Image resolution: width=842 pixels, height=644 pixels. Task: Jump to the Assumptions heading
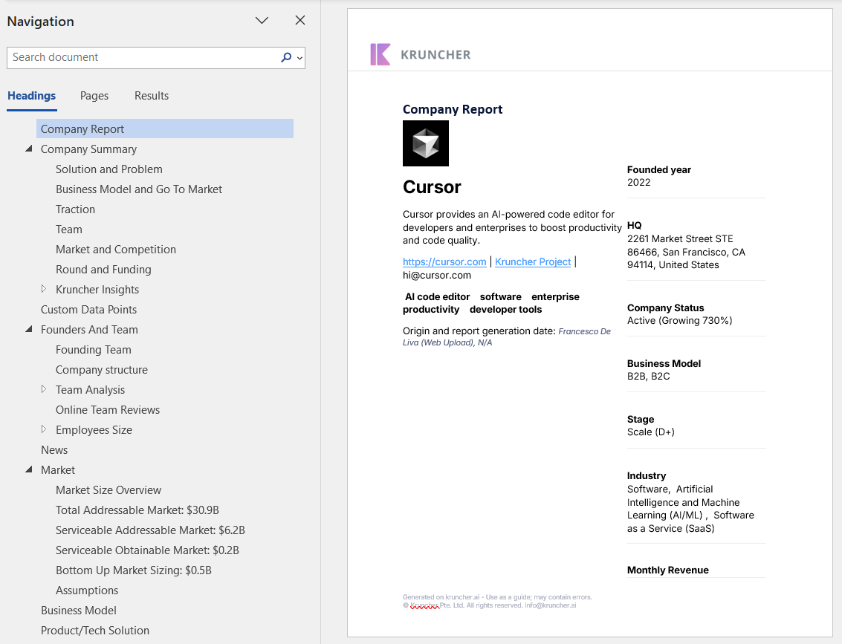tap(87, 591)
